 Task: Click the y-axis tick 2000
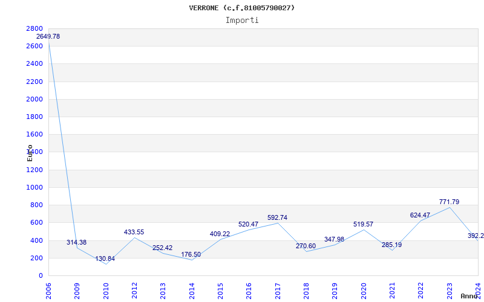34,99
